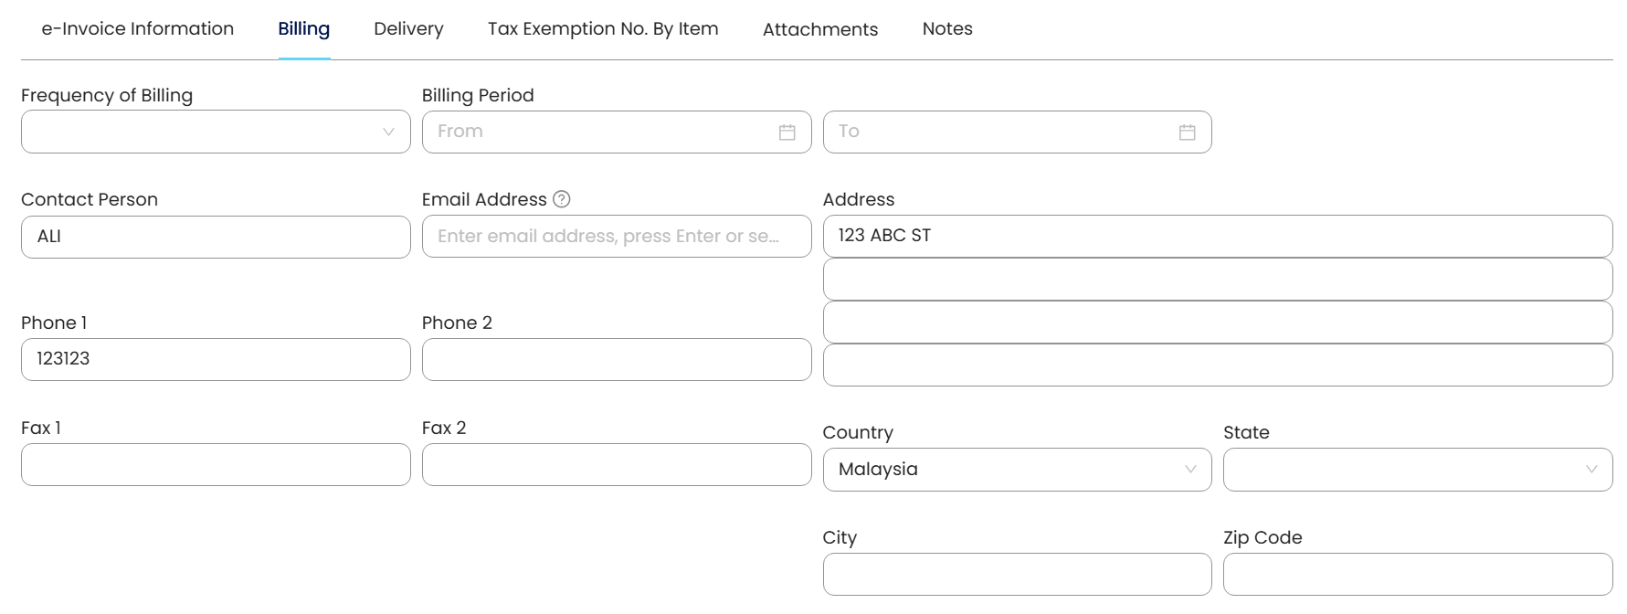Open the Delivery tab
This screenshot has height=614, width=1627.
click(x=408, y=29)
